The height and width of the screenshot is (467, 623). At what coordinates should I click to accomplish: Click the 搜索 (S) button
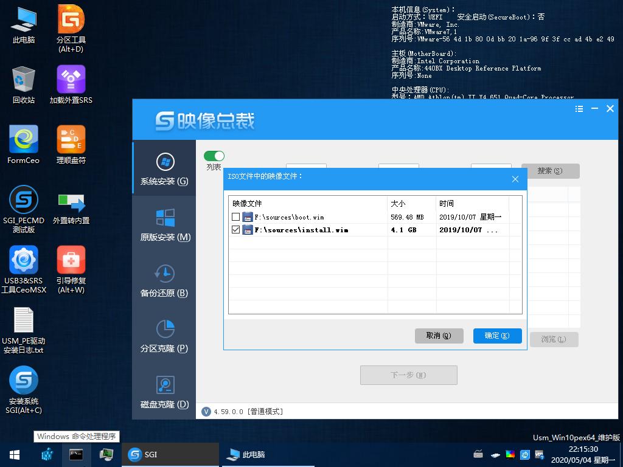[550, 171]
